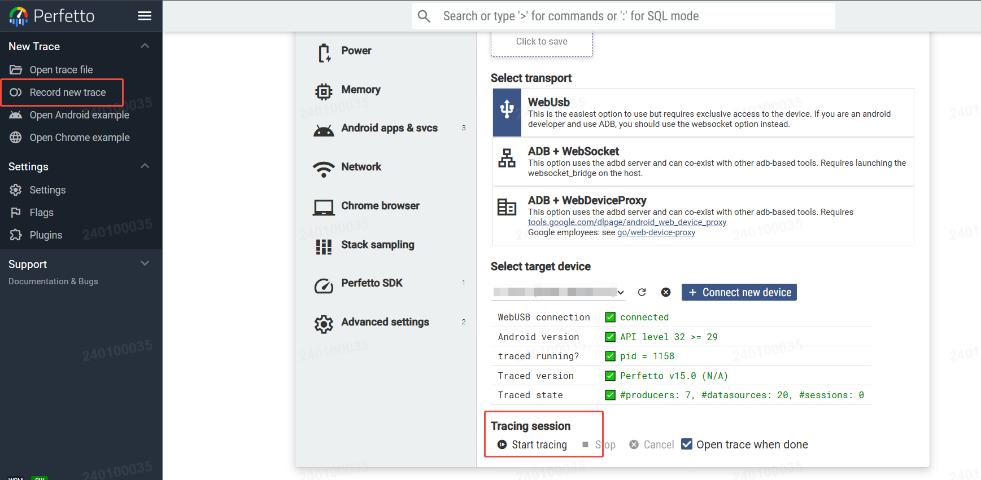Expand the Support sidebar section
Image resolution: width=981 pixels, height=480 pixels.
[145, 263]
